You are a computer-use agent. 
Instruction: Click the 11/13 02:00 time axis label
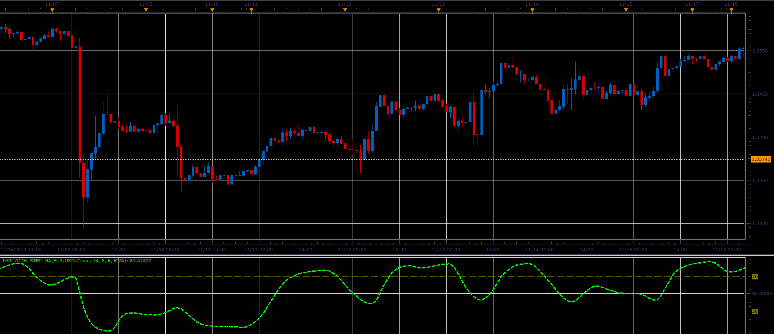tap(446, 250)
